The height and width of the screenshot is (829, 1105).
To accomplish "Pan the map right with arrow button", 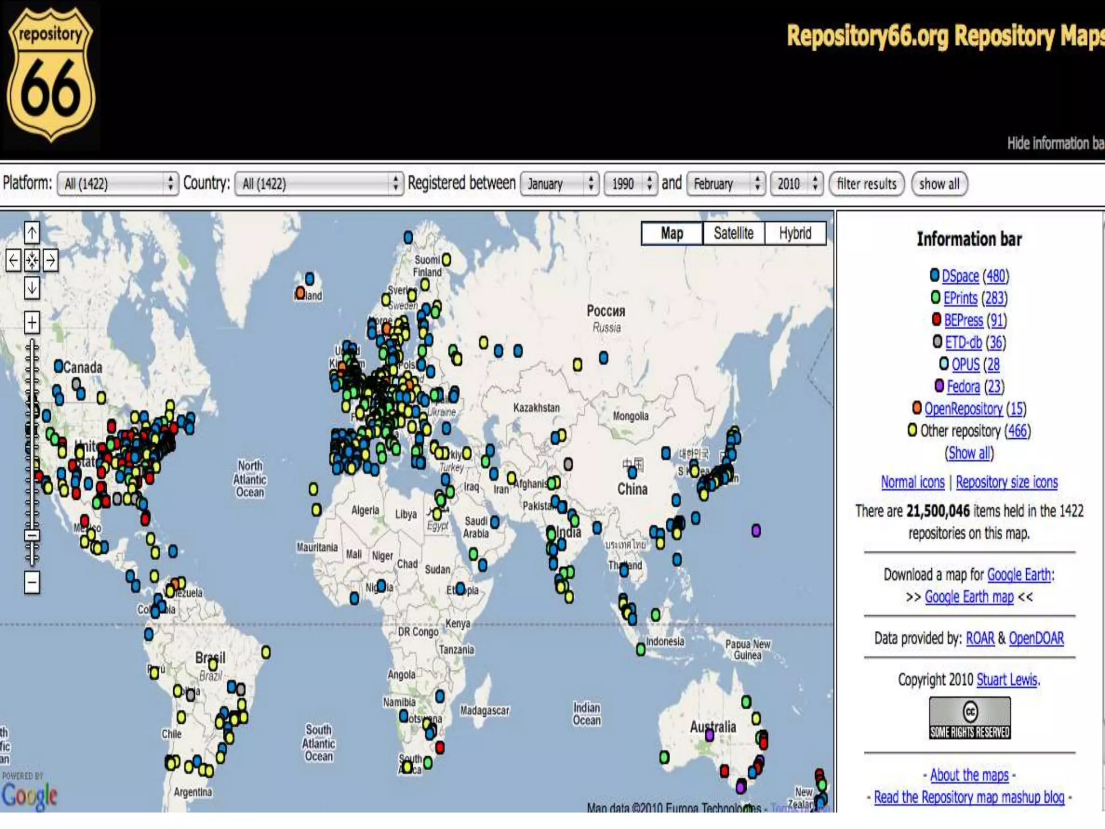I will (50, 261).
